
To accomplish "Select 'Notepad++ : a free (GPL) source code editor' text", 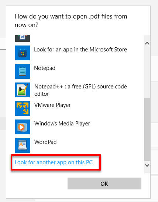I will tap(80, 90).
